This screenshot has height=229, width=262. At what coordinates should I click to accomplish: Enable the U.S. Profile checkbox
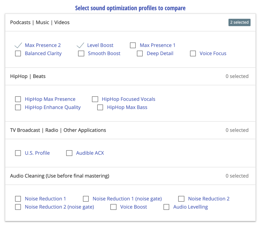click(x=18, y=153)
